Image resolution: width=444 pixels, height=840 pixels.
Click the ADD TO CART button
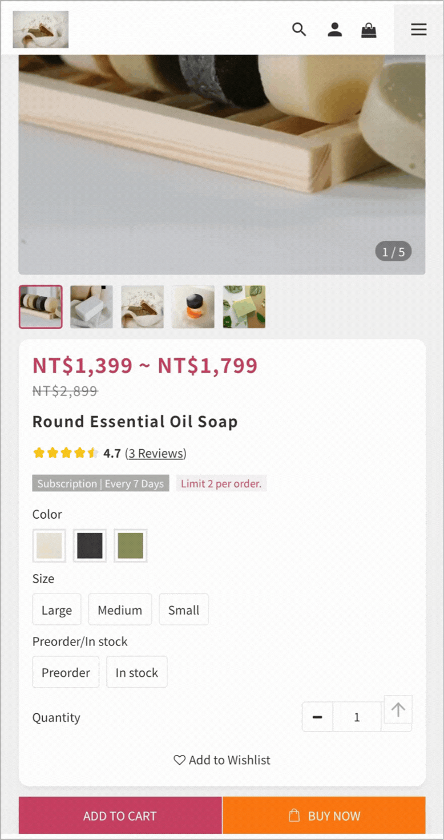coord(120,815)
